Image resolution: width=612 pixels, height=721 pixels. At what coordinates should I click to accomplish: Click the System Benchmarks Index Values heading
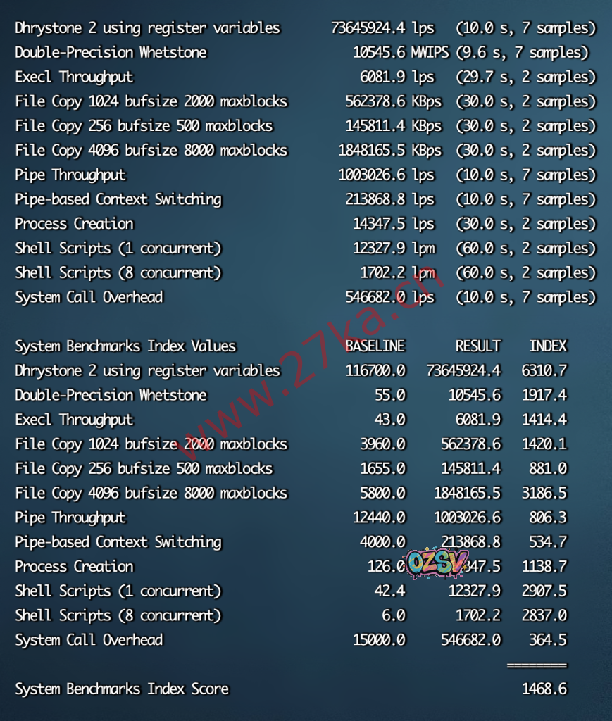[x=125, y=346]
